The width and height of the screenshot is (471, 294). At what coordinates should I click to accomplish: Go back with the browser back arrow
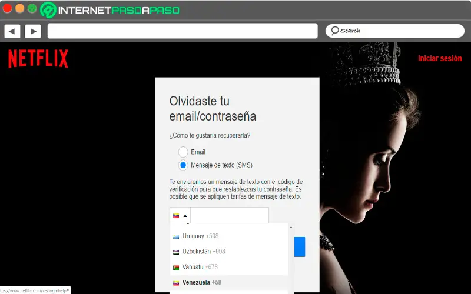12,31
